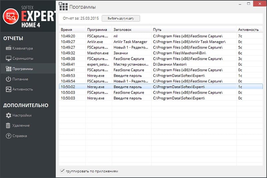Click the nil title cell
The image size is (267, 178).
pyautogui.click(x=115, y=36)
